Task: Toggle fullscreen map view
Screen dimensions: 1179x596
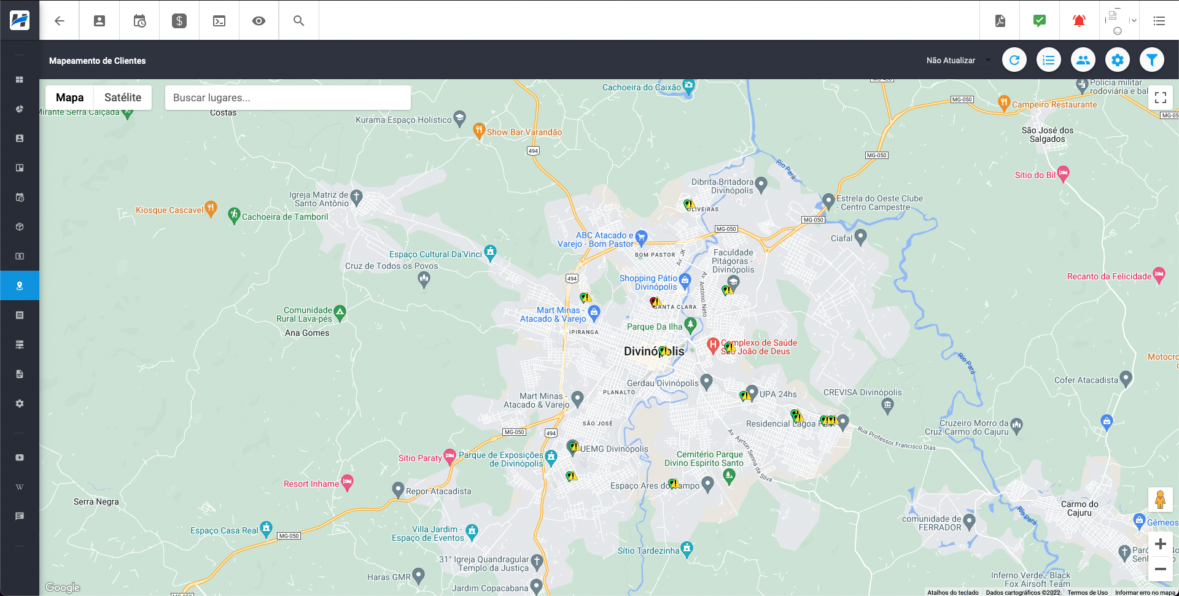Action: (1161, 98)
